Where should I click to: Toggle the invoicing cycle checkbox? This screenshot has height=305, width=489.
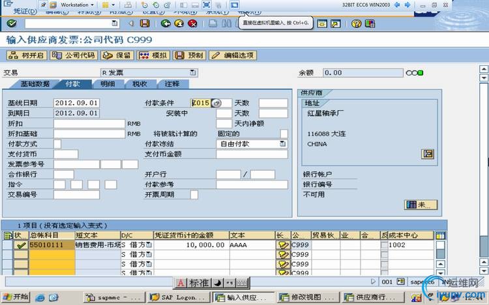(194, 194)
